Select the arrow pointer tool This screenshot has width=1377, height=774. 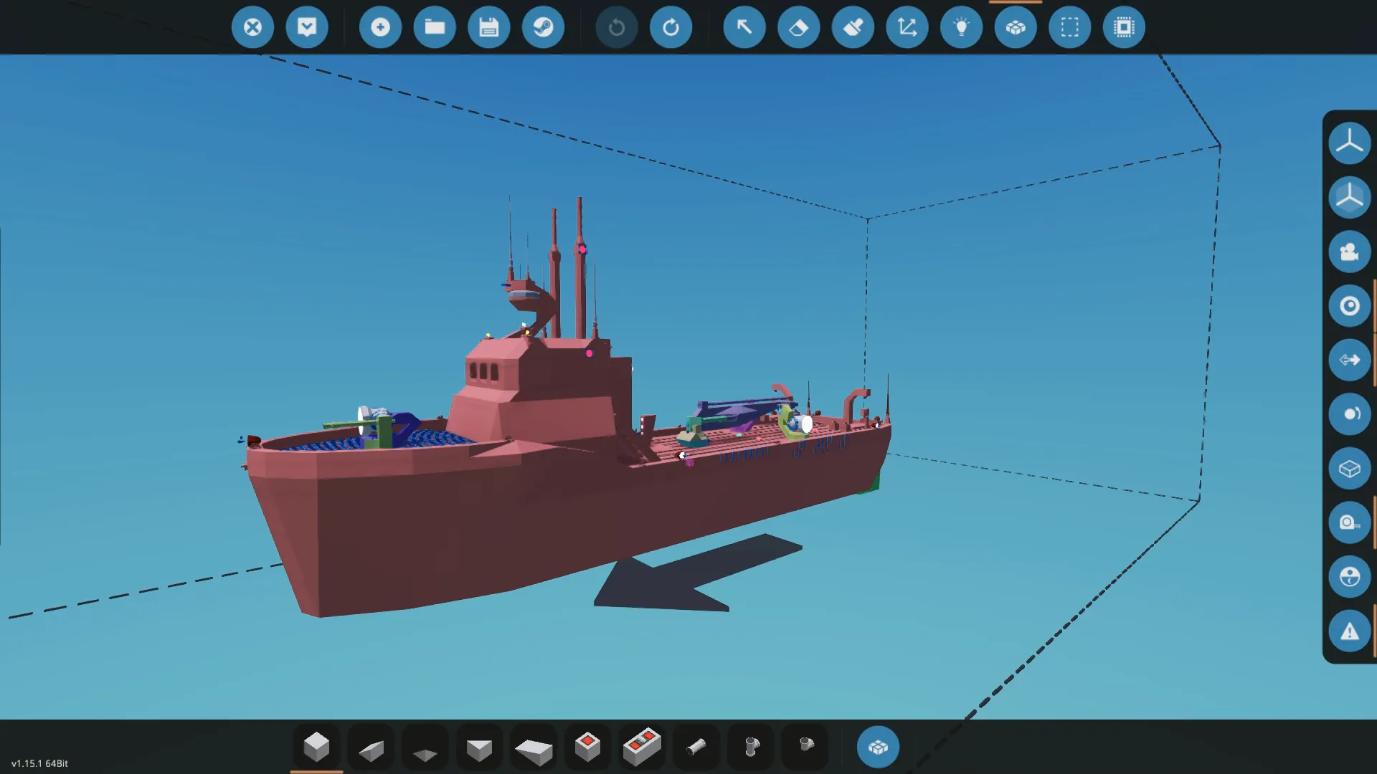[744, 27]
